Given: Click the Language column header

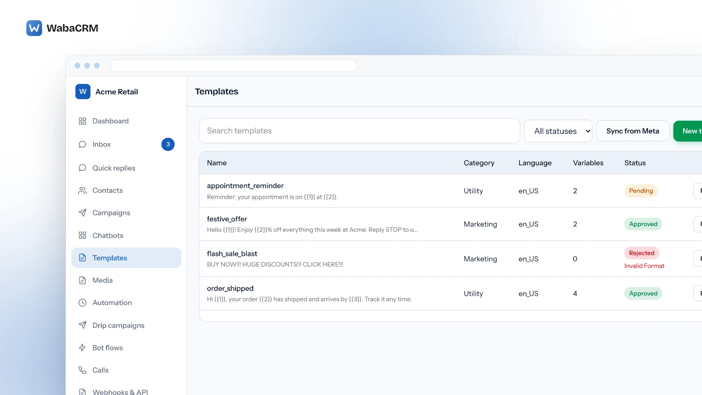Looking at the screenshot, I should click(535, 163).
